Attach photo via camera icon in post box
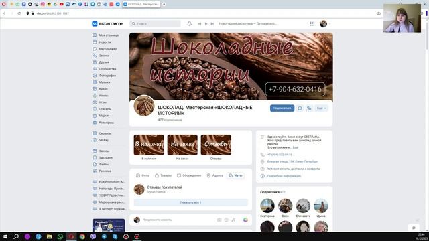This screenshot has height=241, width=429. click(x=219, y=220)
